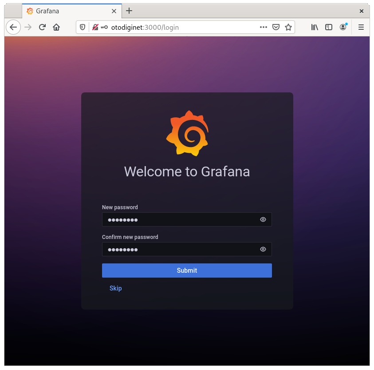Open the hamburger application menu
Image resolution: width=374 pixels, height=370 pixels.
pyautogui.click(x=361, y=27)
